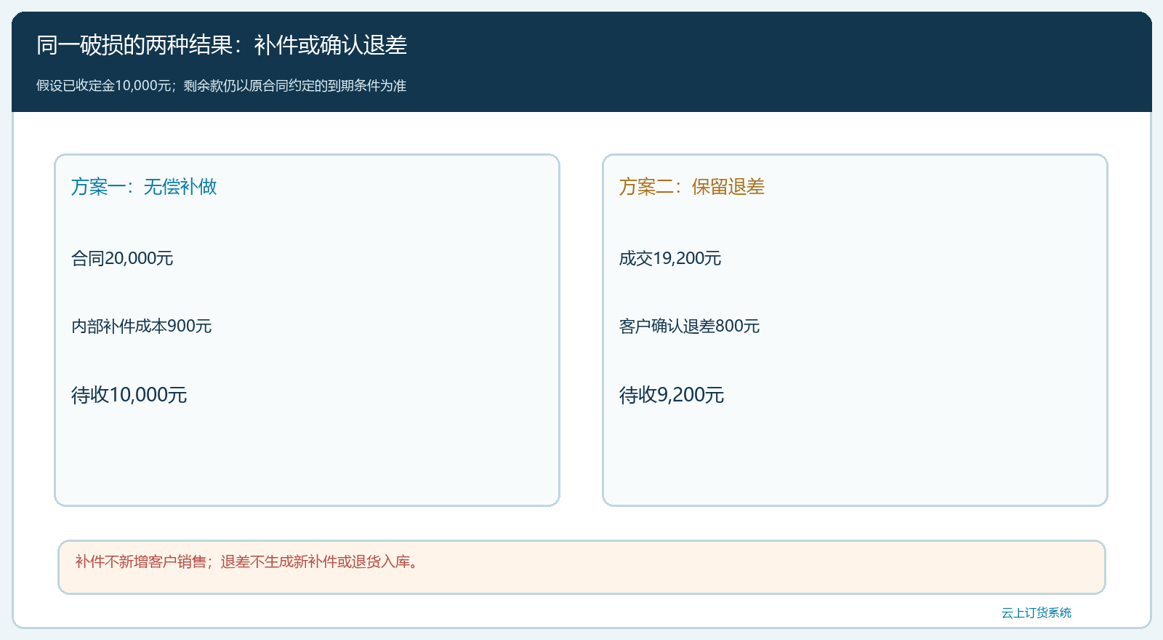1163x640 pixels.
Task: Click the 待收9,200元 amount
Action: click(672, 395)
